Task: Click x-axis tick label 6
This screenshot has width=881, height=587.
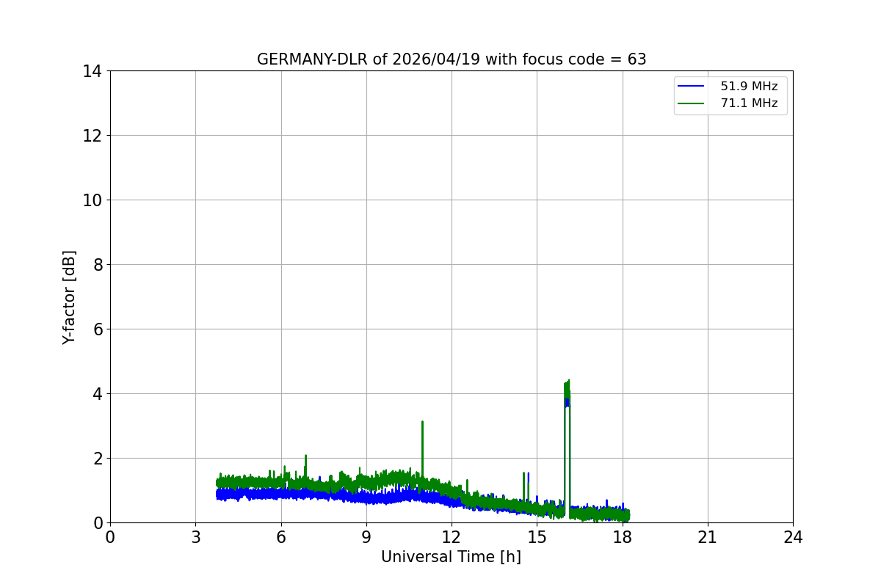Action: click(x=280, y=537)
